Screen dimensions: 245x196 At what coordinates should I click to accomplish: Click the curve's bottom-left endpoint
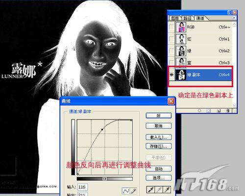78,174
